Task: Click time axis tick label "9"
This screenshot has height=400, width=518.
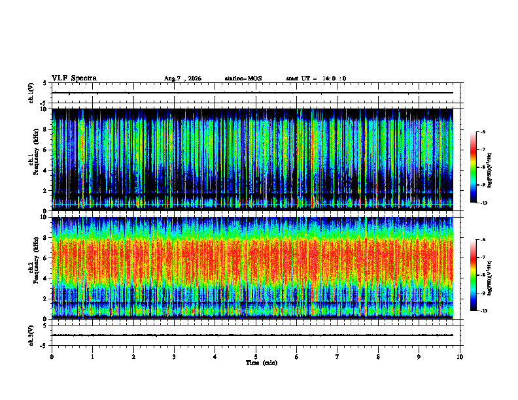Action: click(x=419, y=357)
